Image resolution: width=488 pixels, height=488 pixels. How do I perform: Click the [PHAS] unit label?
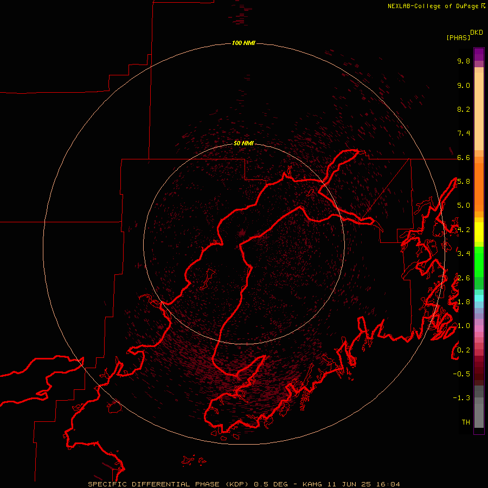coord(458,37)
